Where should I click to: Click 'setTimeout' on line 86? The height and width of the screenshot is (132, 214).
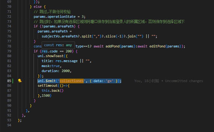coord(48,86)
